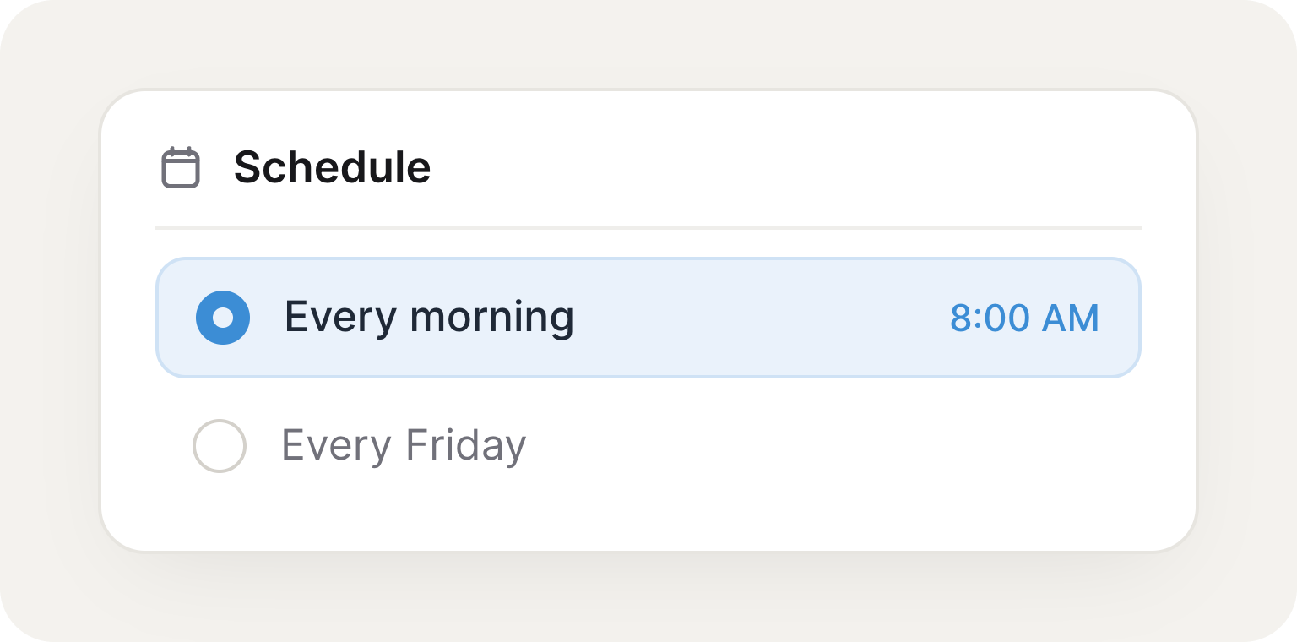This screenshot has width=1297, height=642.
Task: Tap the empty gray radio circle
Action: [220, 445]
